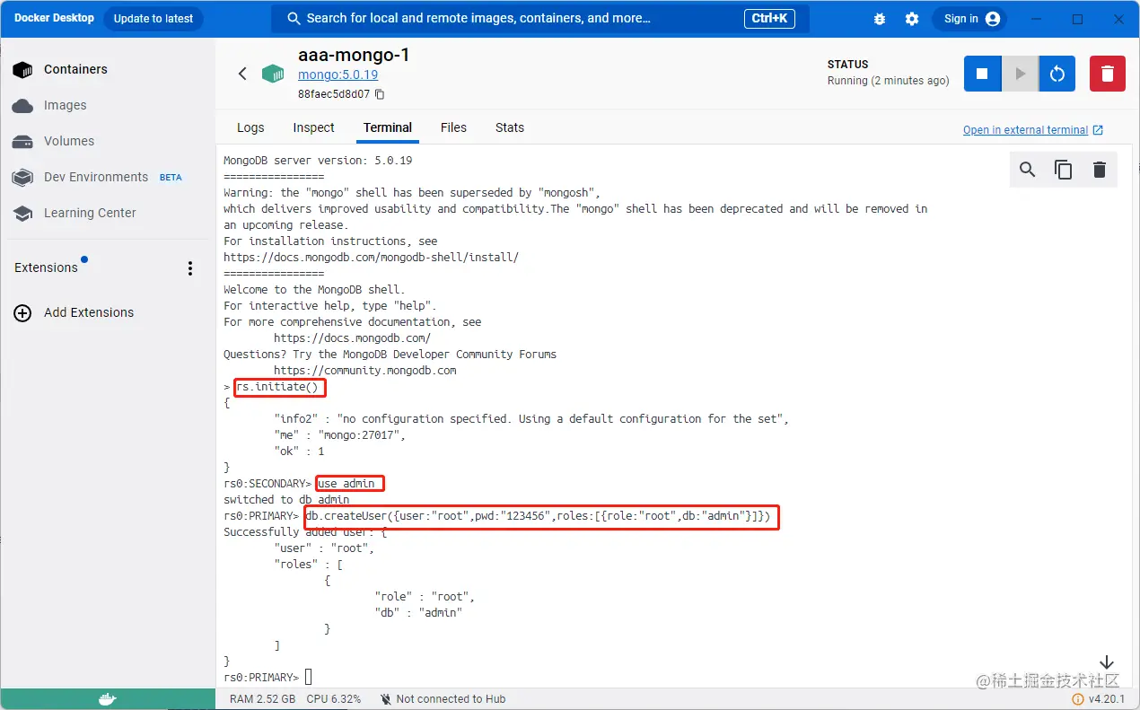Go back with the left chevron arrow
Viewport: 1140px width, 710px height.
242,74
